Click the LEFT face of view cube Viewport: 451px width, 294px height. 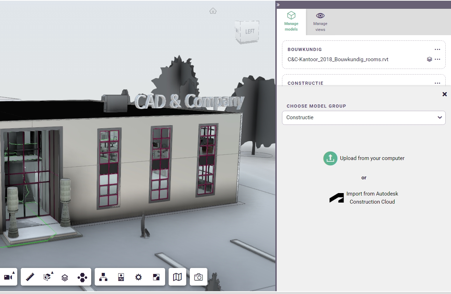tap(250, 31)
